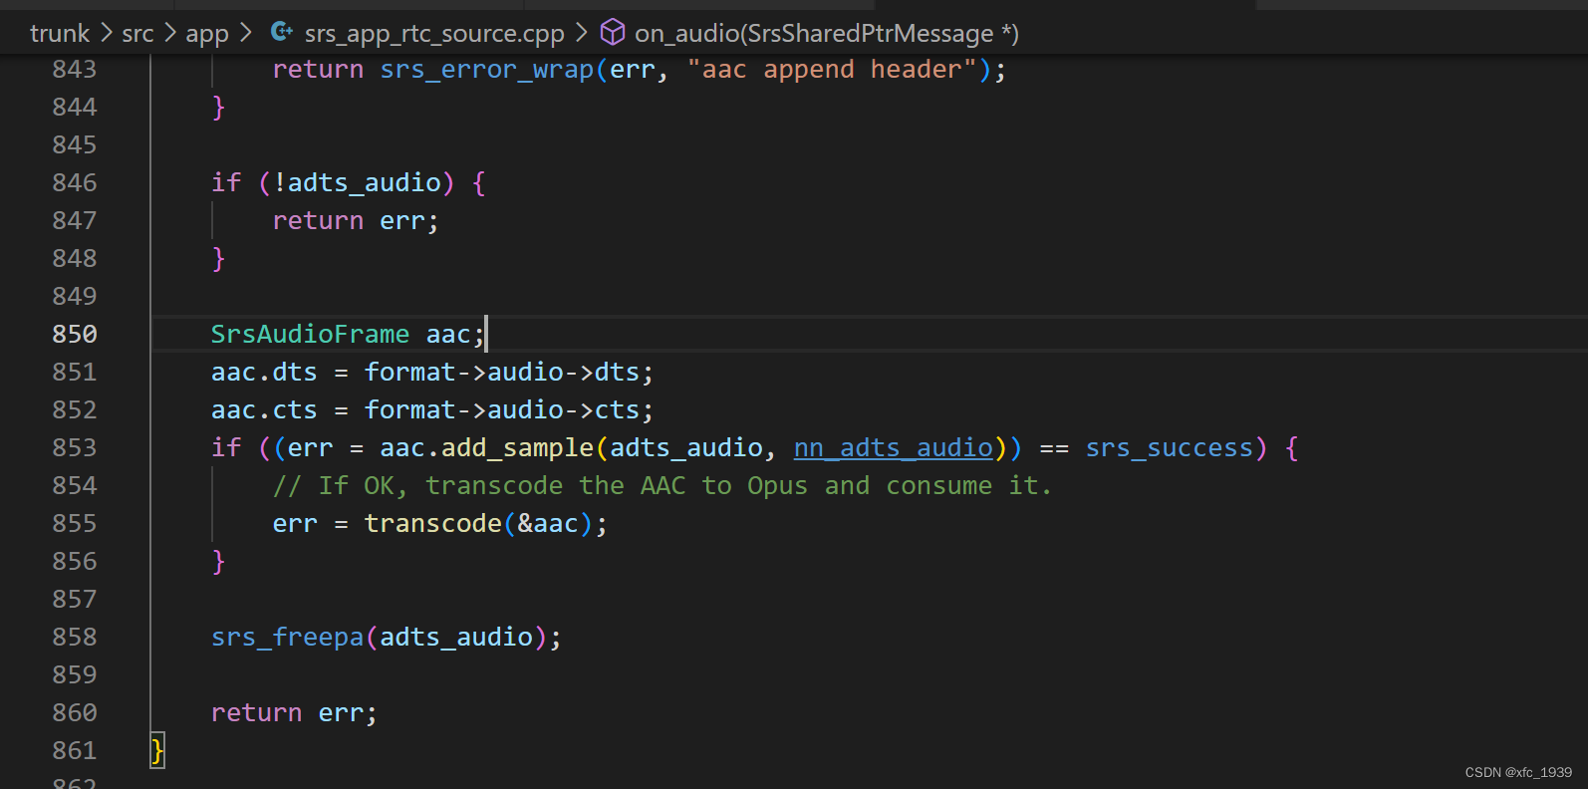Click srs_freepa function call
Viewport: 1588px width, 789px height.
[x=287, y=638]
